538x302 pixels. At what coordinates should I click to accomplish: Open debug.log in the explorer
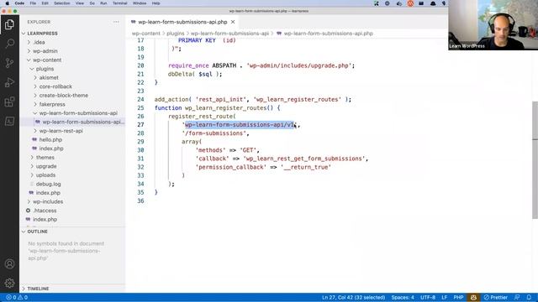[x=49, y=185]
